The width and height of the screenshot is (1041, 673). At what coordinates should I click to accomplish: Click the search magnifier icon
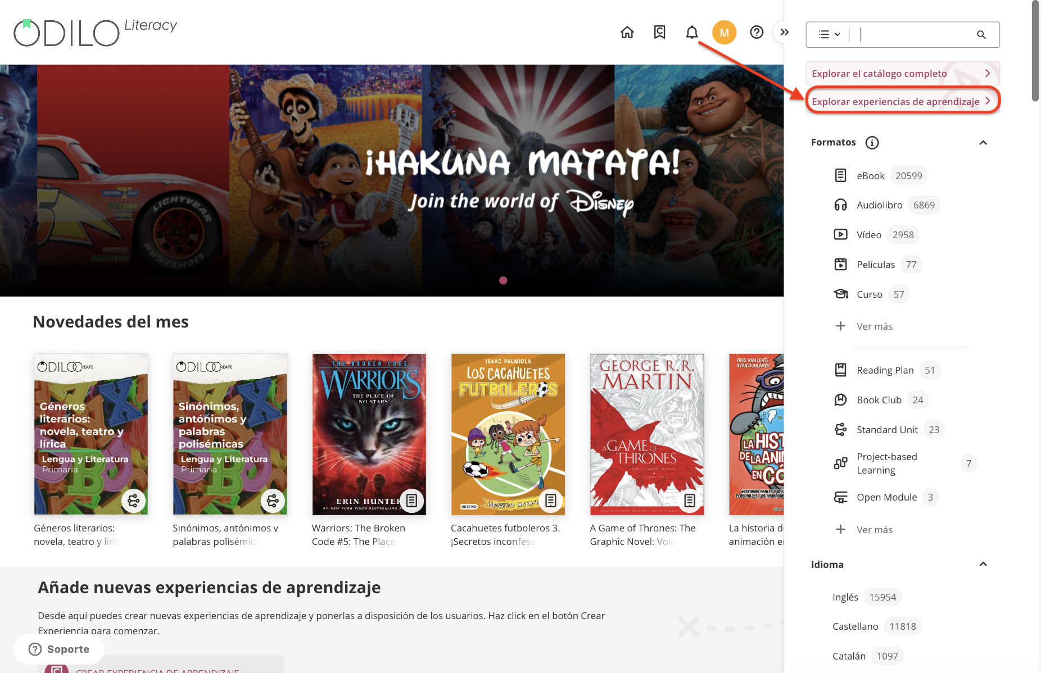coord(981,35)
